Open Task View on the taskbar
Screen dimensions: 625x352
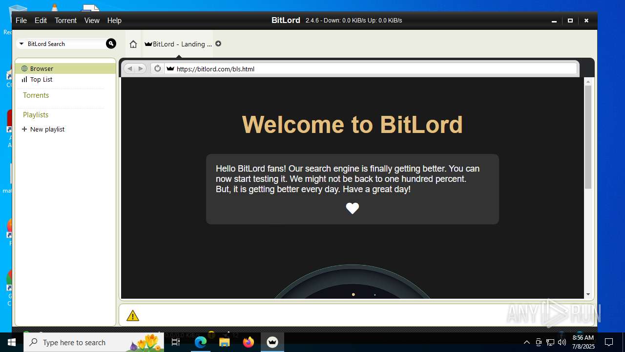176,342
